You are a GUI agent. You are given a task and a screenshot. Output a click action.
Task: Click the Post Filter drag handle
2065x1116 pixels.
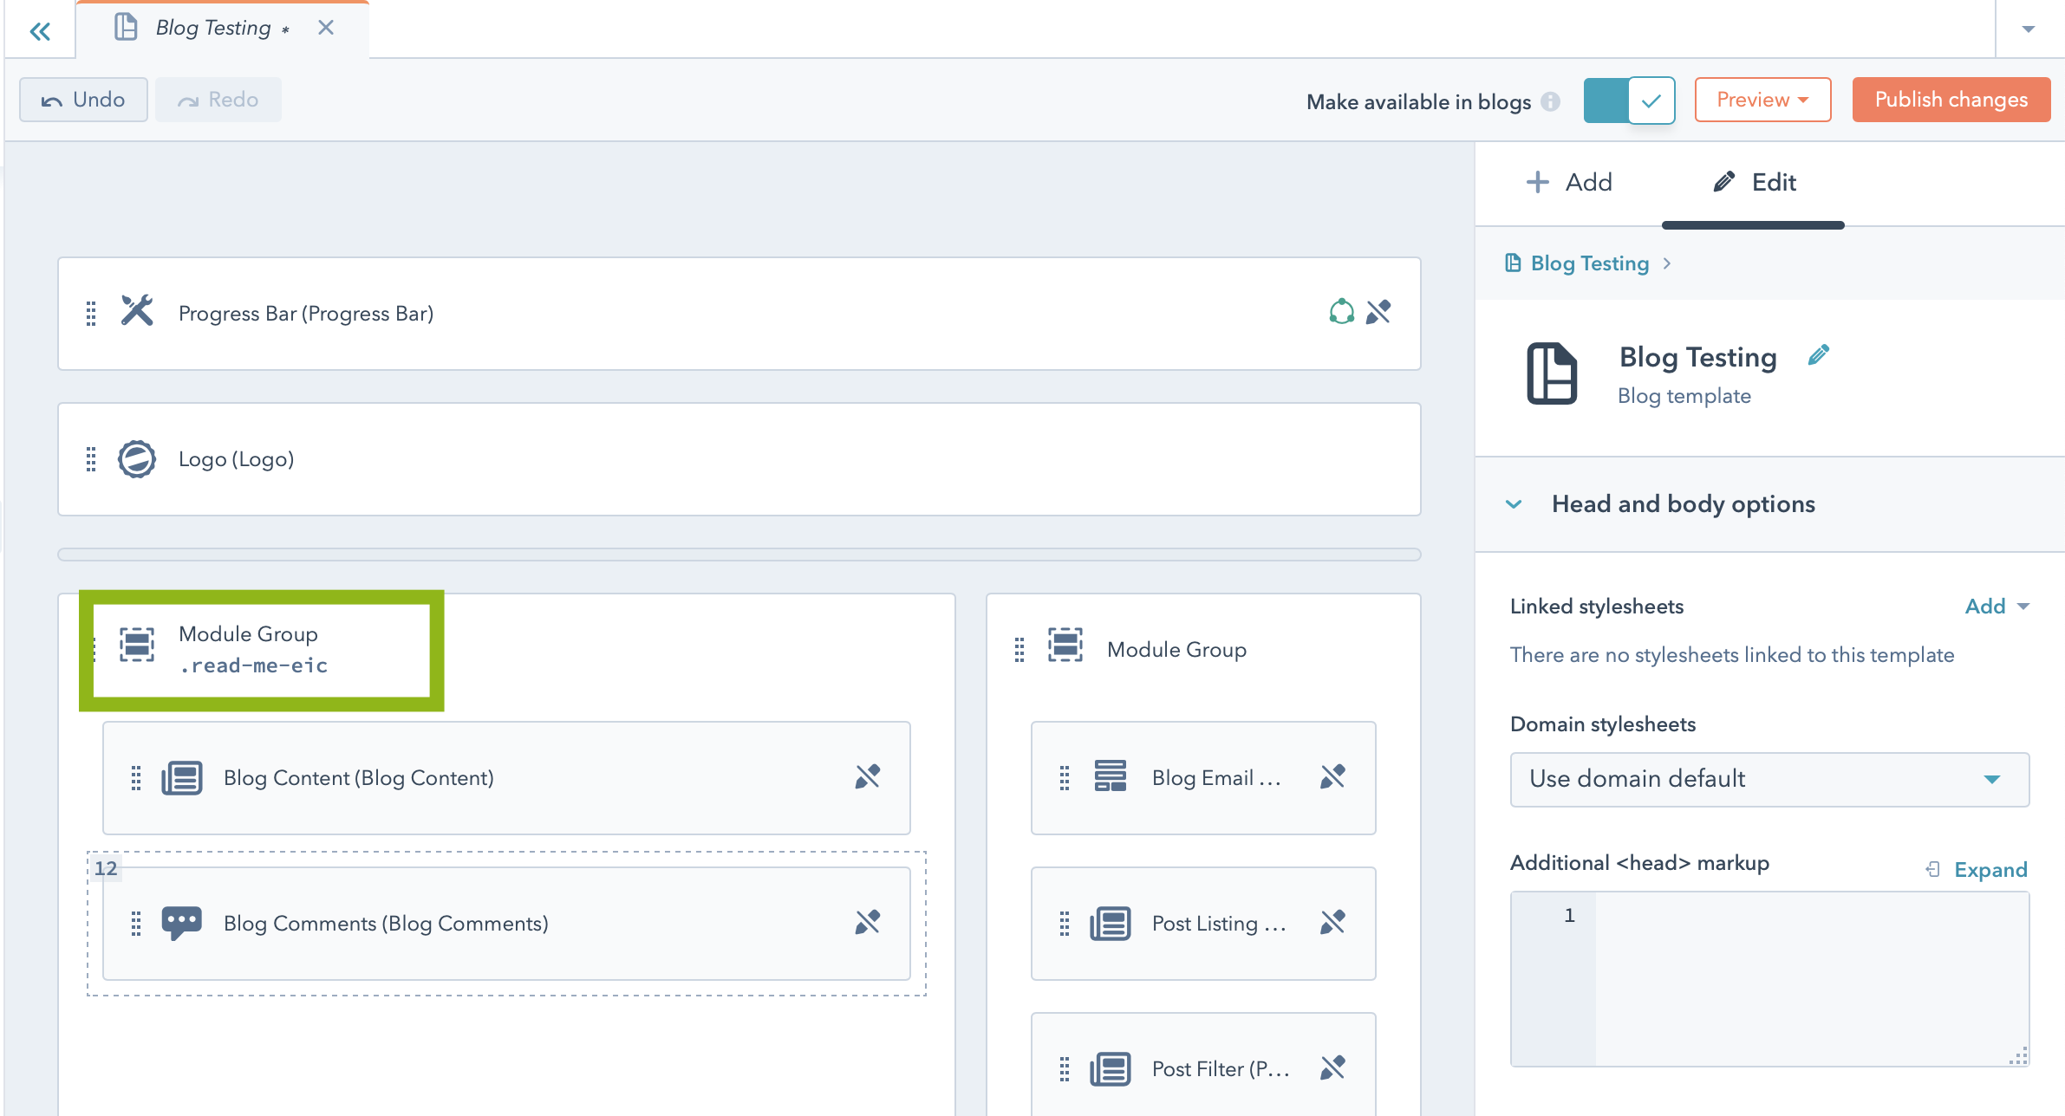click(x=1065, y=1069)
